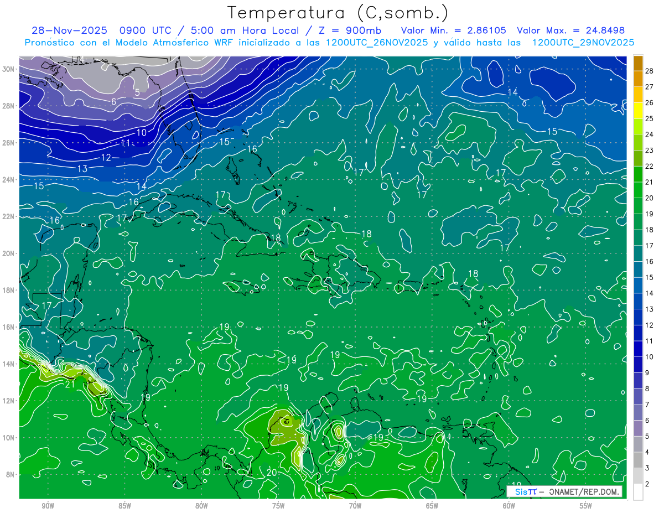
Task: Click the "Valor Max. = 24.8498" text
Action: pos(571,30)
